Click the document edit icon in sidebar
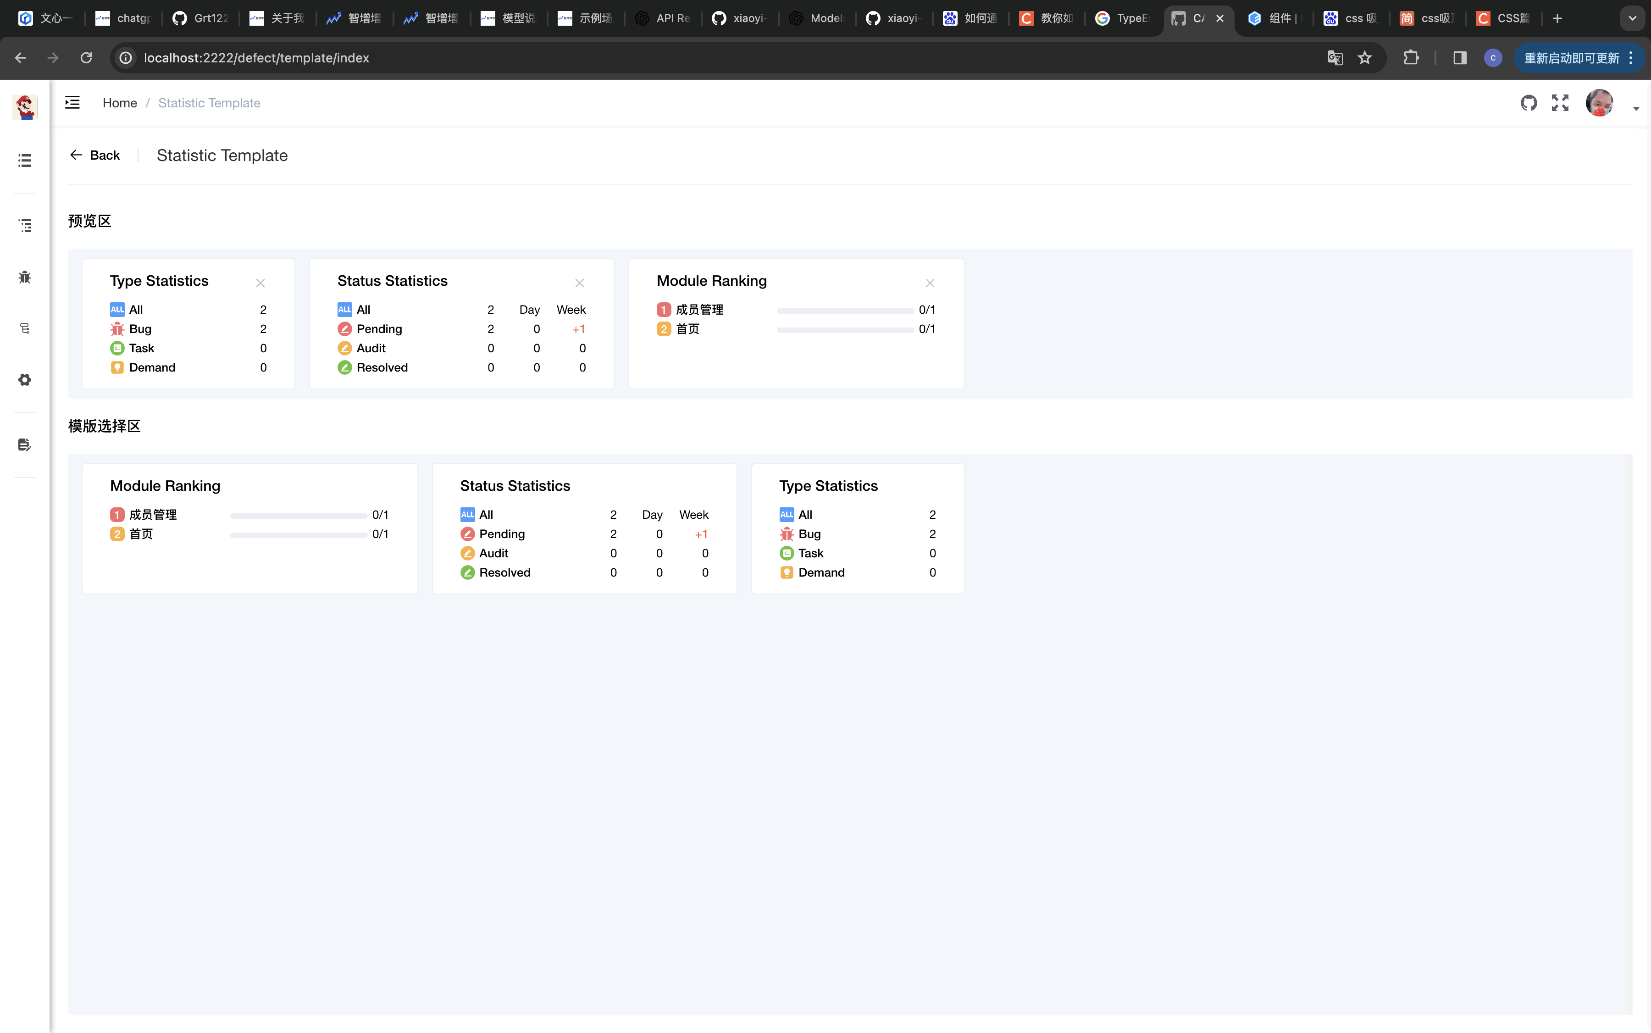1651x1033 pixels. [25, 445]
